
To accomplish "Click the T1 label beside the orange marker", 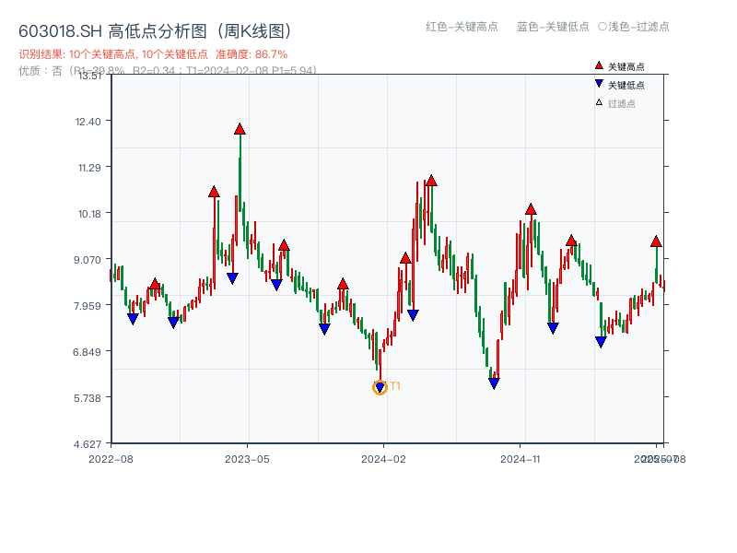I will pos(394,387).
